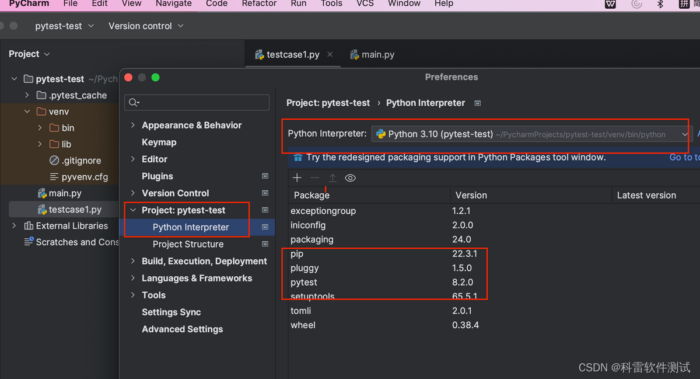Screen dimensions: 700x379
Task: Select the exceptiongroup package row
Action: [494, 211]
